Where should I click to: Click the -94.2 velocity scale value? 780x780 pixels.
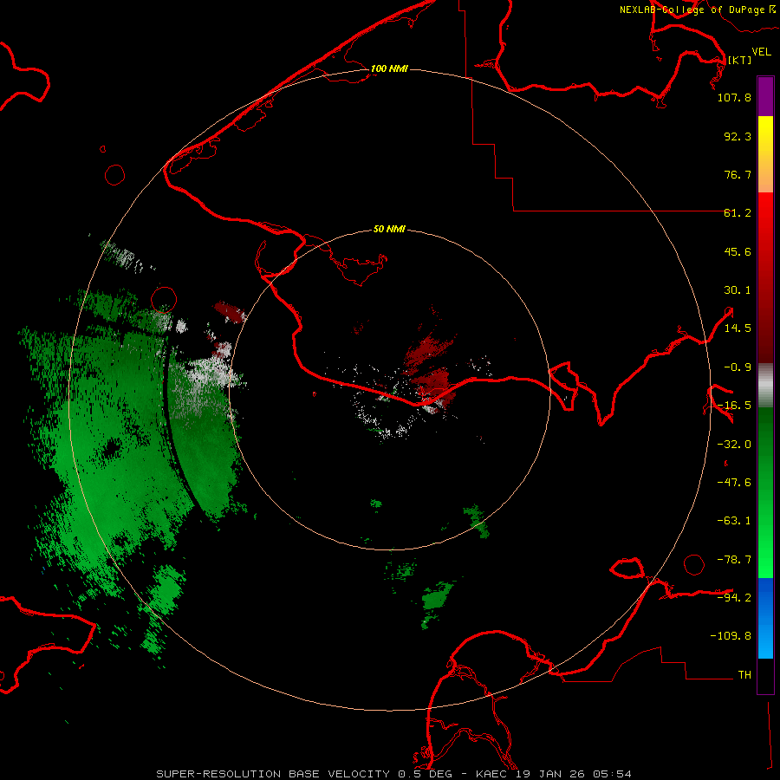(734, 598)
